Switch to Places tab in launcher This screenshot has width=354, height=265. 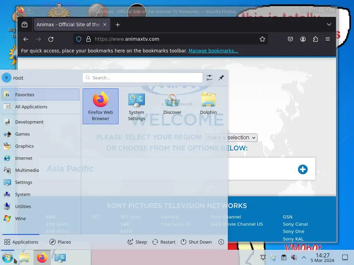[x=60, y=242]
